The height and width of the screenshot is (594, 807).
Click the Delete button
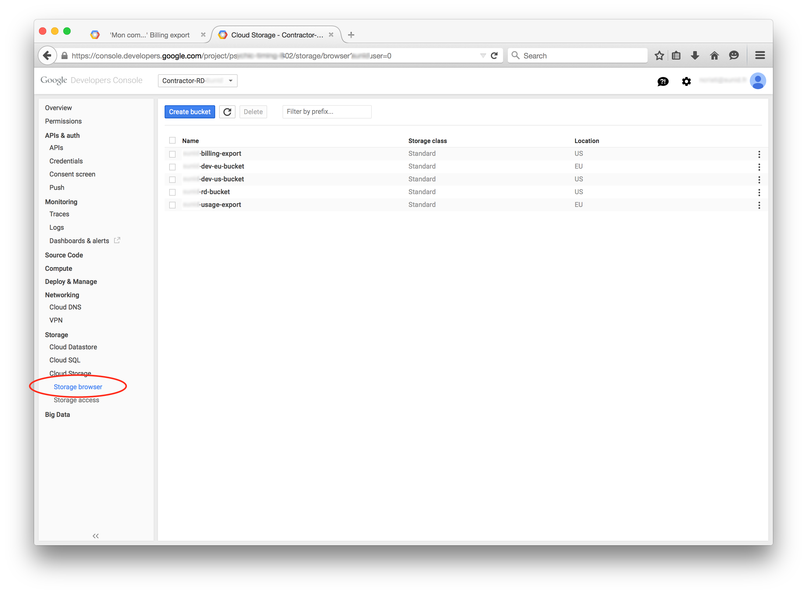coord(253,112)
